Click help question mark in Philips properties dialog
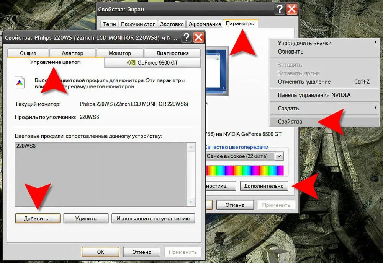The image size is (383, 263). tap(187, 37)
